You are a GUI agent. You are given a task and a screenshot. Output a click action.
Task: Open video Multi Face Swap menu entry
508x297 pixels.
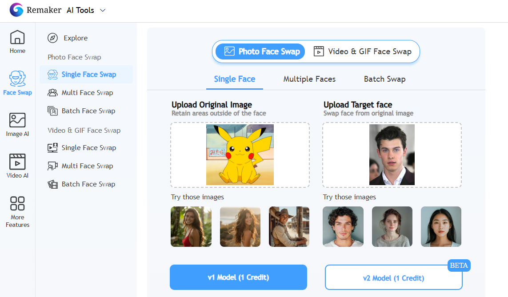tap(86, 166)
